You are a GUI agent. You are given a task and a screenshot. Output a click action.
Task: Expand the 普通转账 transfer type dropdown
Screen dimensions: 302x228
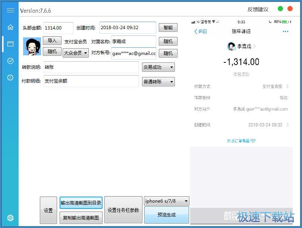point(158,81)
